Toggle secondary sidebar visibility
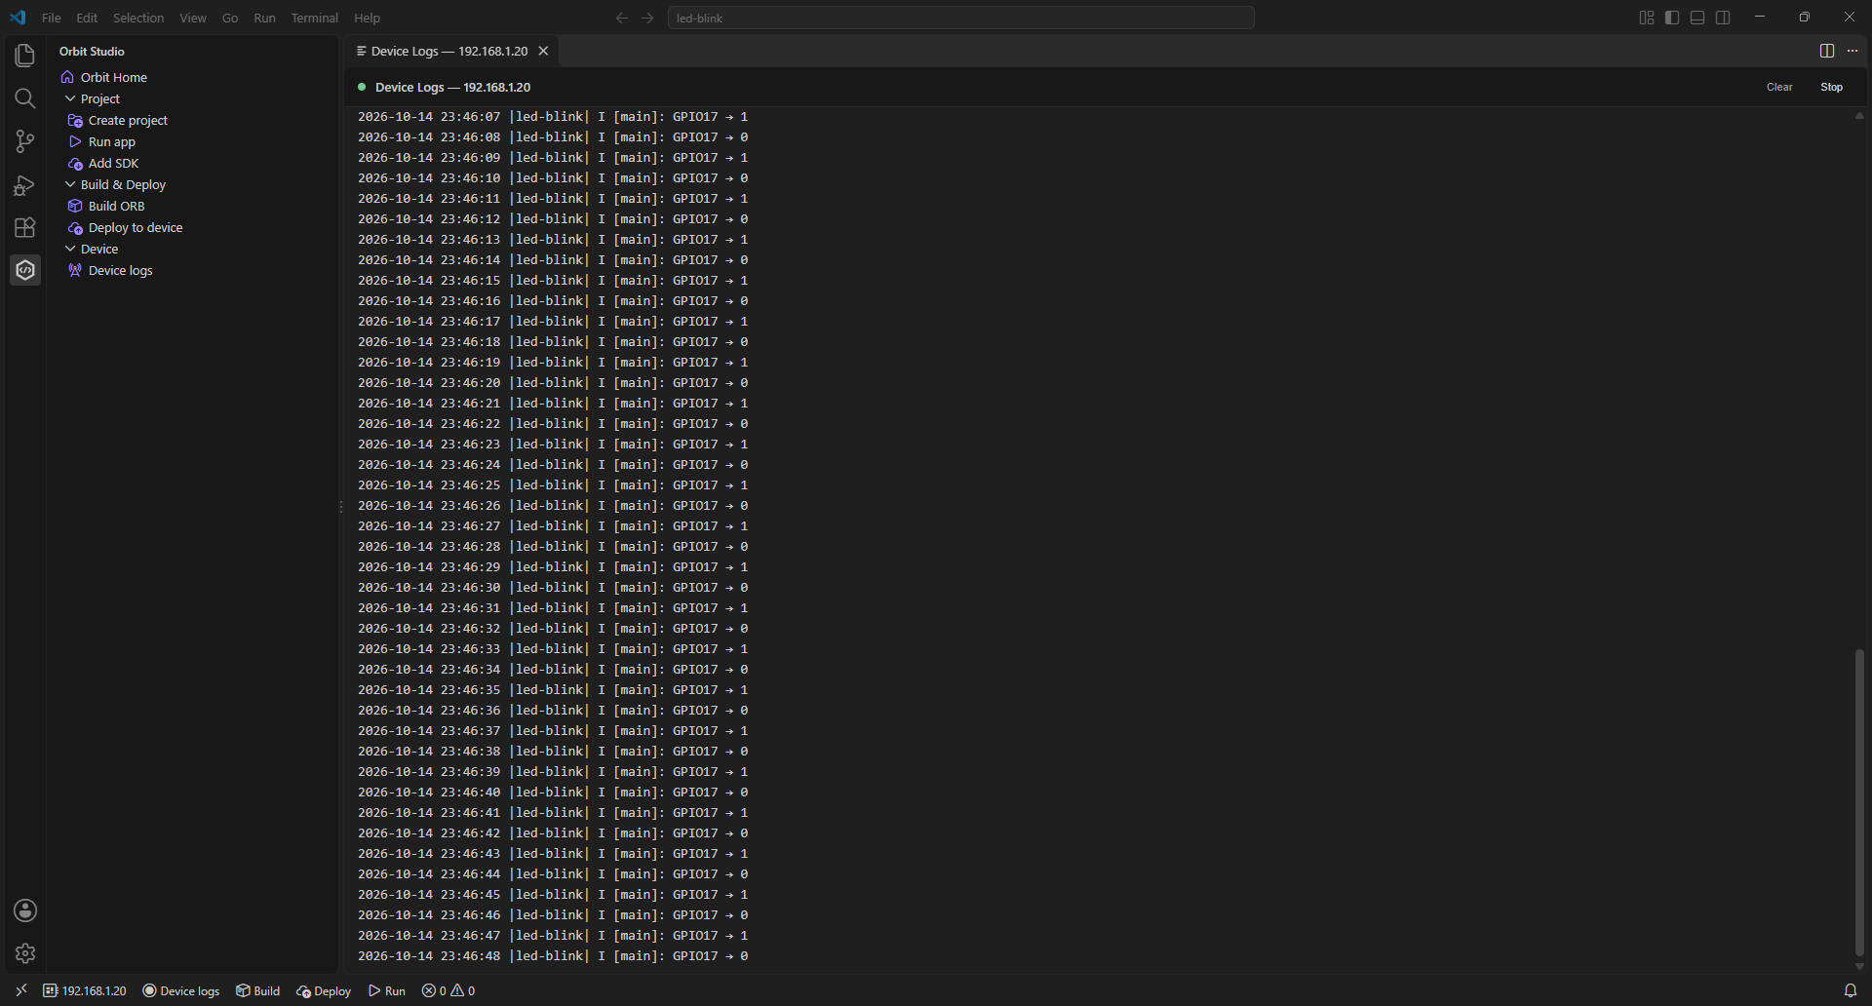The height and width of the screenshot is (1006, 1872). click(1723, 18)
